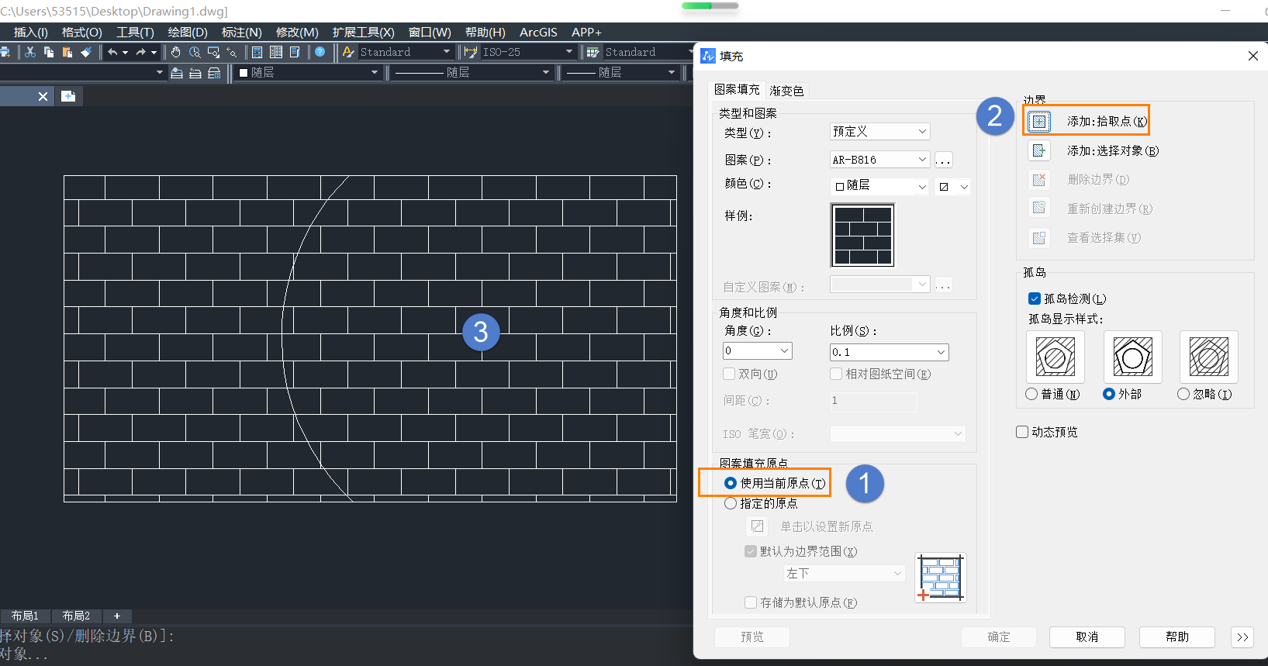
Task: Click the 随层 color swatch in dialog
Action: pos(840,186)
